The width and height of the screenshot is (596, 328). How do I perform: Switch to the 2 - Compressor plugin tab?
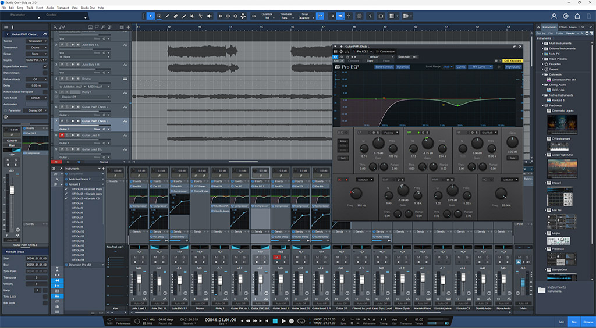pyautogui.click(x=385, y=51)
